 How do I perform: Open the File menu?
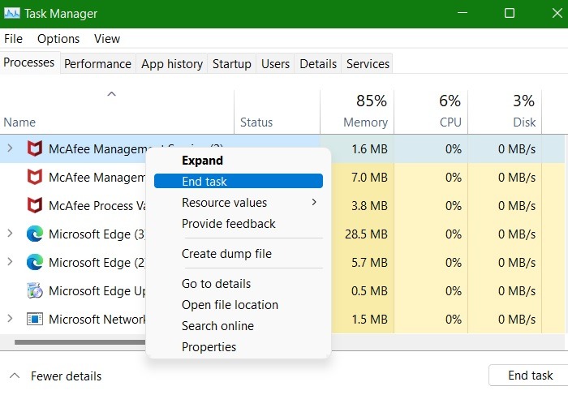[x=14, y=39]
